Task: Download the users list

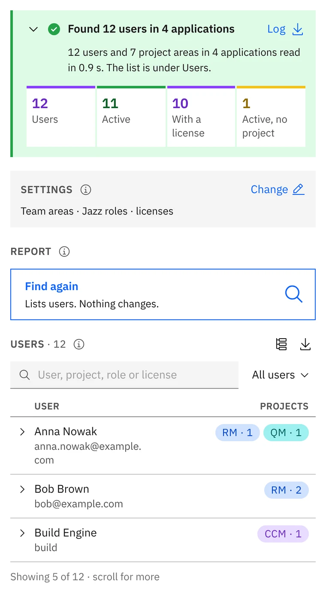Action: [305, 344]
